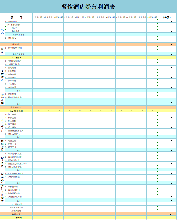Viewport: 177px width, 220px height.
Task: Select the "3月发生额" column header
Action: [x=58, y=17]
